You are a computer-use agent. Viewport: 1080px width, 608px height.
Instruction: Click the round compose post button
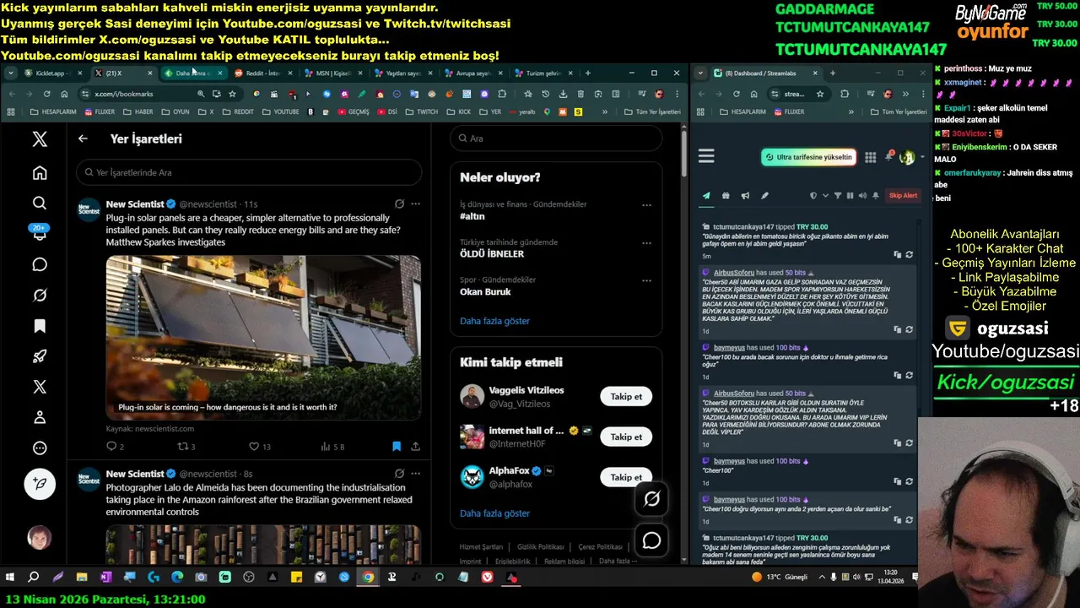coord(40,484)
